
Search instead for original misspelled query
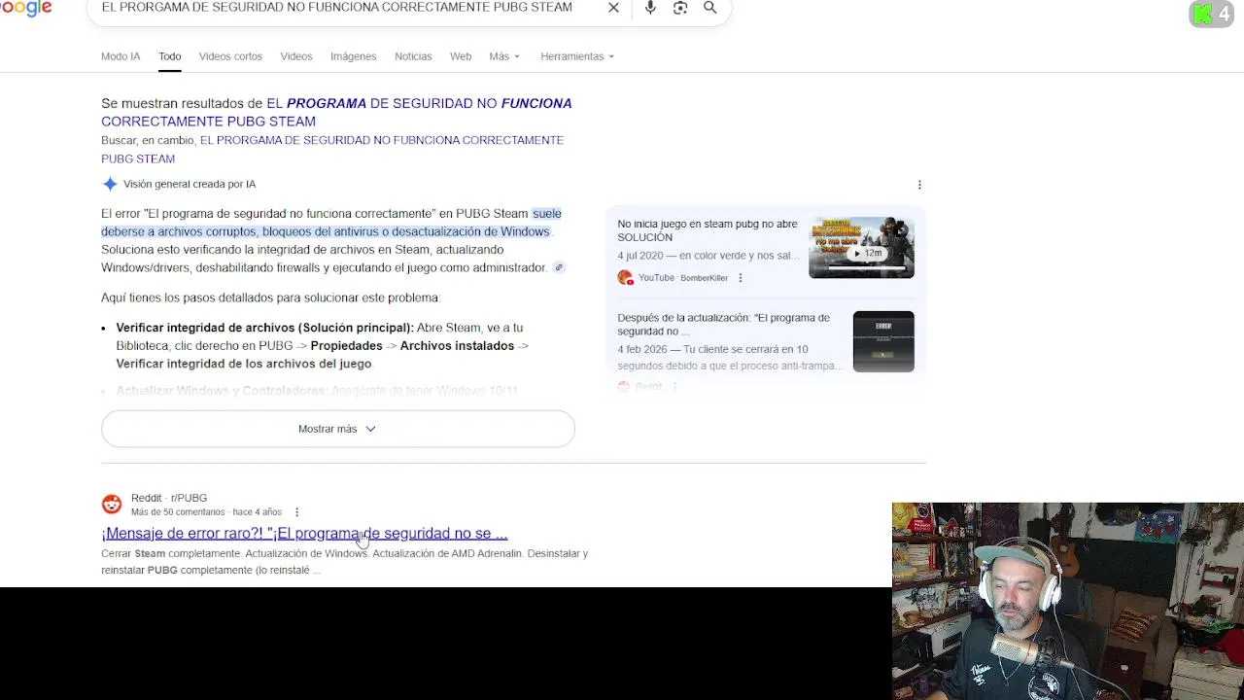332,149
